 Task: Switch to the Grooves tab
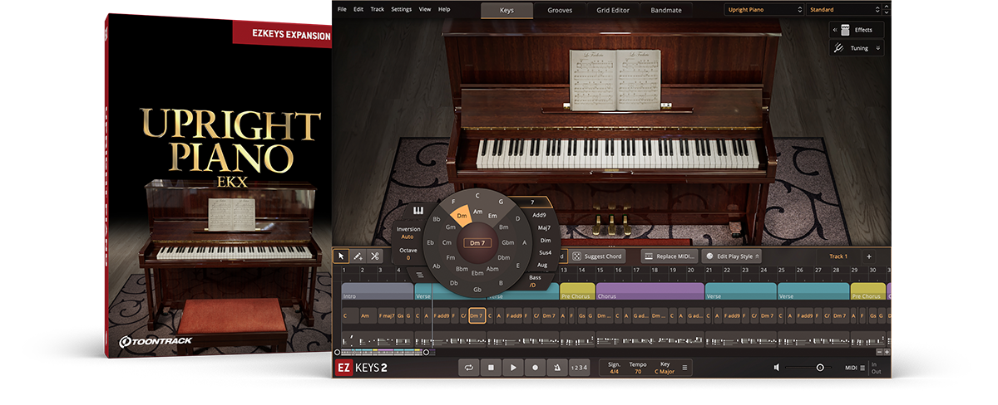click(559, 10)
